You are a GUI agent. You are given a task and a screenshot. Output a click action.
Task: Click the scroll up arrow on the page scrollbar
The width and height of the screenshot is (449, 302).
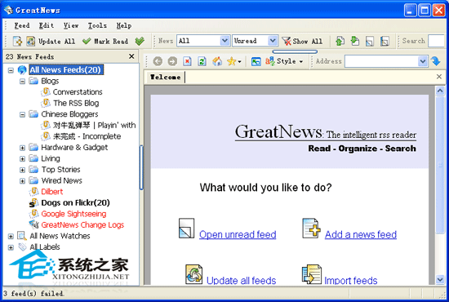(440, 91)
